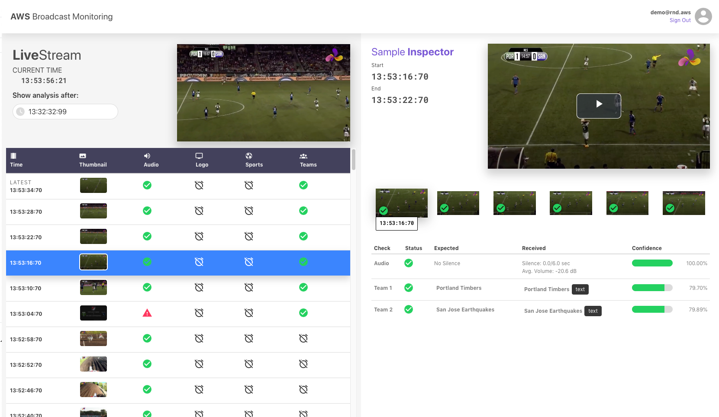Select the 13:53:22:70 timestamp row

click(x=178, y=237)
